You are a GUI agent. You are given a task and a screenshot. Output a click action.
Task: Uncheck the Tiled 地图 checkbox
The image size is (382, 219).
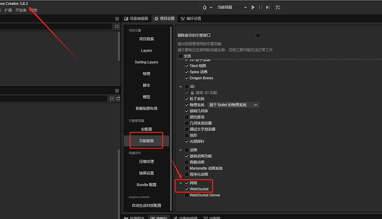click(187, 66)
